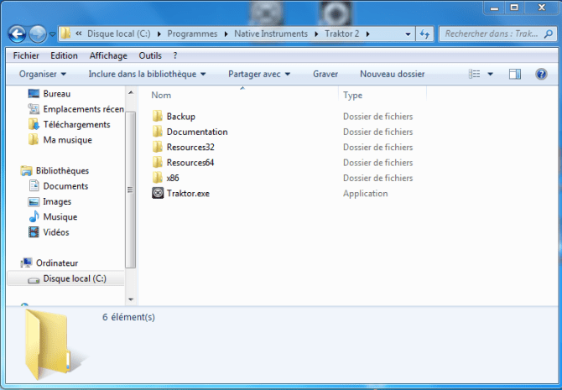Expand arrow after Native Instruments breadcrumb

[x=316, y=34]
